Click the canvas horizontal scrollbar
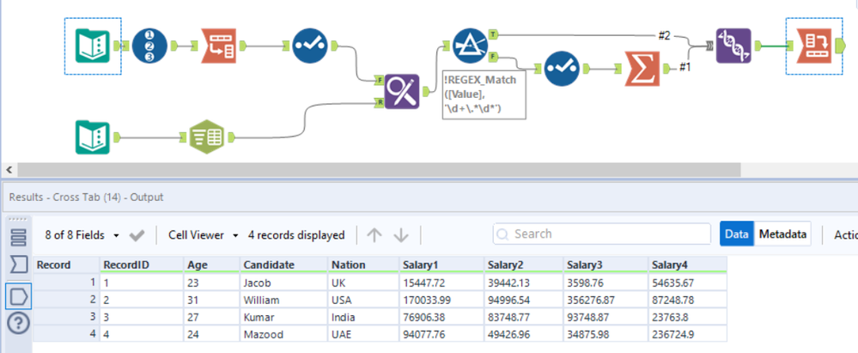Viewport: 858px width, 353px height. coord(378,170)
